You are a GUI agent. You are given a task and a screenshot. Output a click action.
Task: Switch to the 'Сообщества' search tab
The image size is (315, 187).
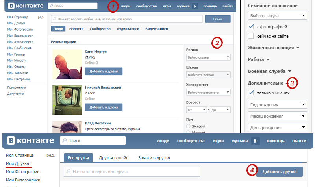click(x=100, y=29)
